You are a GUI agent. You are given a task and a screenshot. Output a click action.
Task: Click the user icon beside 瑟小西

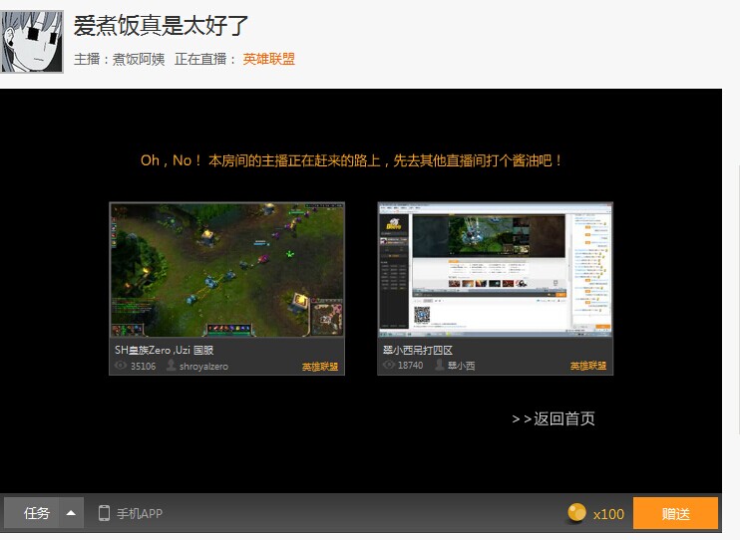point(439,364)
